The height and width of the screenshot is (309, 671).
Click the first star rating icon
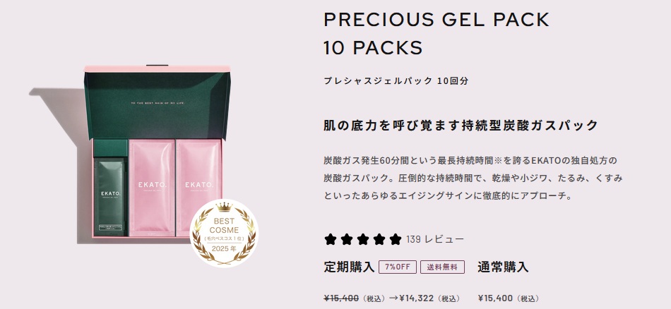[x=330, y=239]
